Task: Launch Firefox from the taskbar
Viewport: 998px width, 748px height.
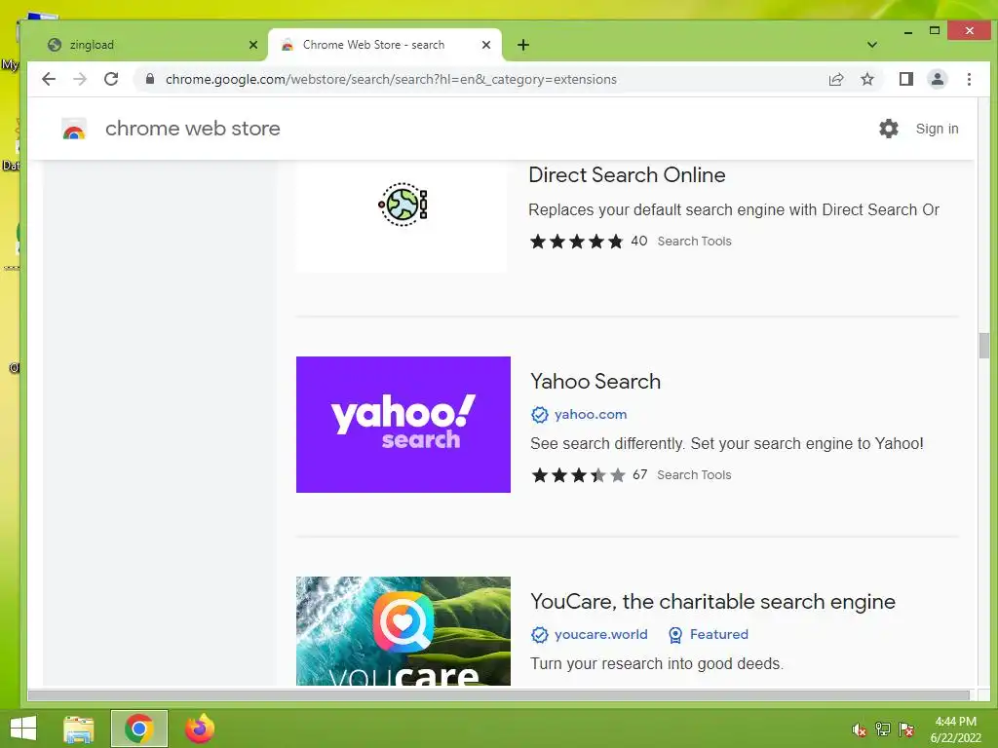Action: pos(199,729)
